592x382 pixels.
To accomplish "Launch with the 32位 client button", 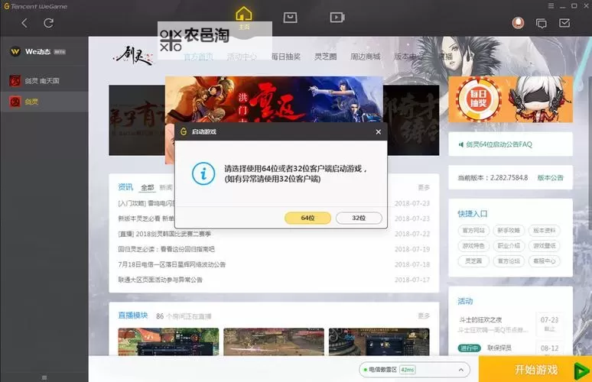I will tap(359, 218).
